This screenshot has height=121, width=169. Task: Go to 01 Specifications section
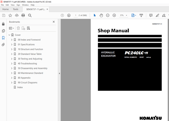tap(26, 45)
